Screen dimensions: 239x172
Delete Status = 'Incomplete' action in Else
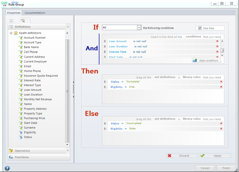click(221, 123)
